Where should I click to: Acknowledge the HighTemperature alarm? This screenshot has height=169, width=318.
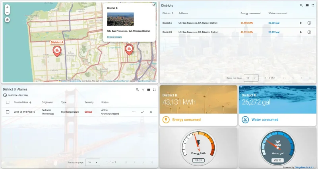(x=142, y=112)
